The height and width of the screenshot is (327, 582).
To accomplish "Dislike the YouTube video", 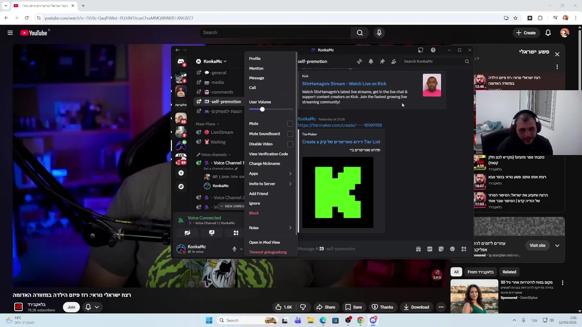I will [x=303, y=307].
